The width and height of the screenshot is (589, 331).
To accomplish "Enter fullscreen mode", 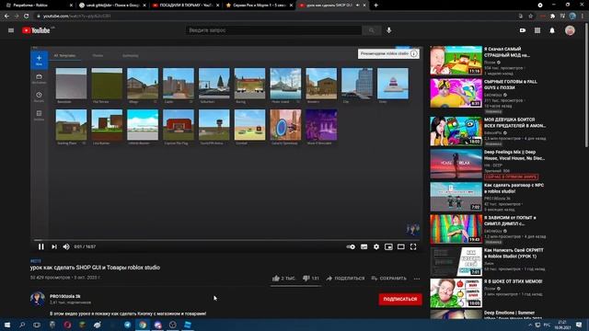I will click(x=413, y=246).
